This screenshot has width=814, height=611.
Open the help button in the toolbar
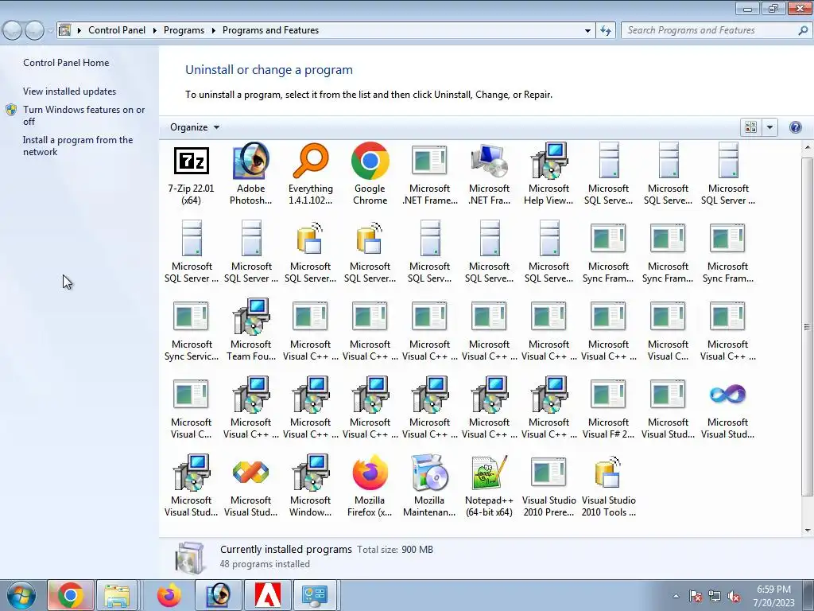pos(795,127)
